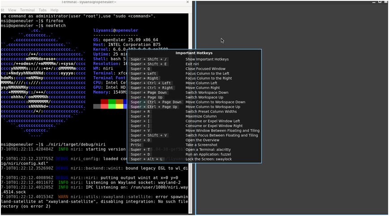
Task: Click 'Switch Focus Between Floating and Tiling'
Action: click(222, 135)
